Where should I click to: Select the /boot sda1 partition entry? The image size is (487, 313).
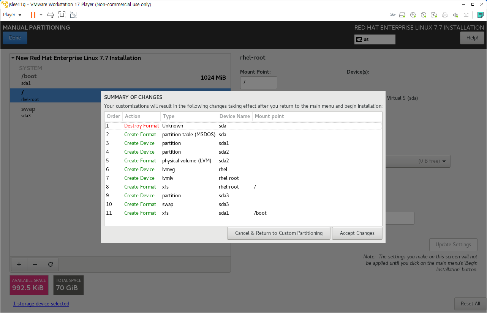[120, 79]
